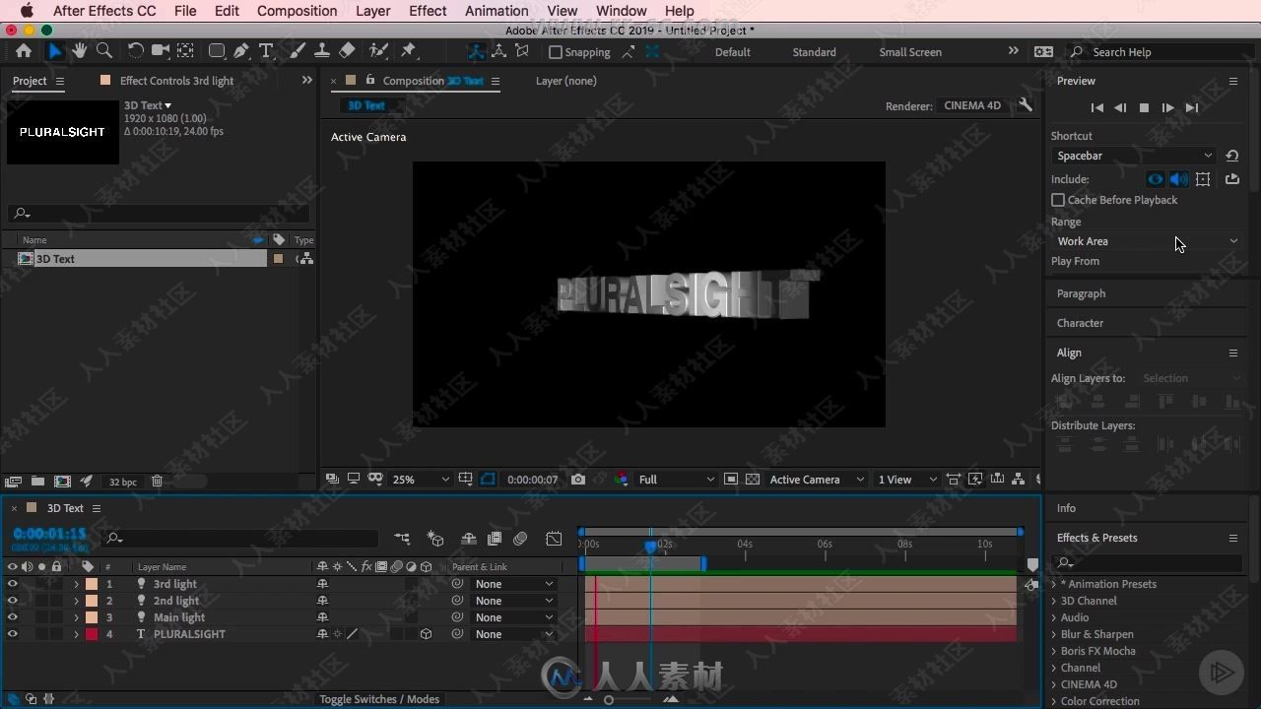Switch to Layer (none) viewer tab

(565, 81)
